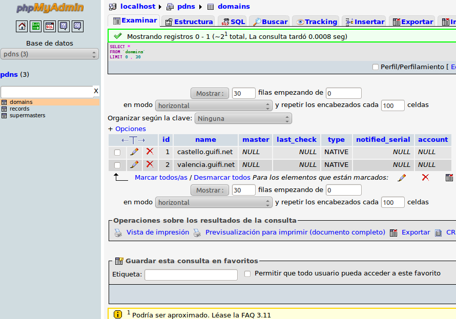Click the Etiqueta text field
The image size is (456, 319).
(191, 275)
